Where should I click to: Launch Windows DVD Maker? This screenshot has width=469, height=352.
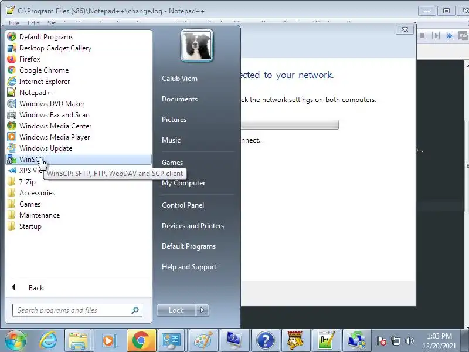tap(79, 104)
